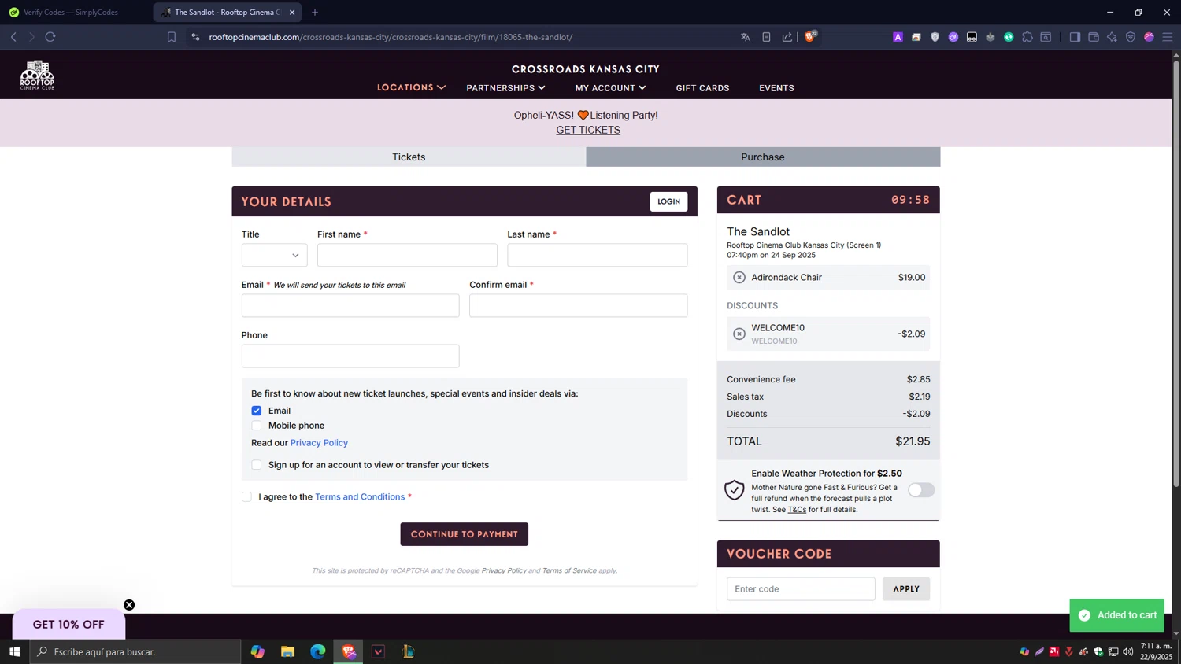1181x664 pixels.
Task: Open Microsoft Edge from taskbar
Action: coord(318,651)
